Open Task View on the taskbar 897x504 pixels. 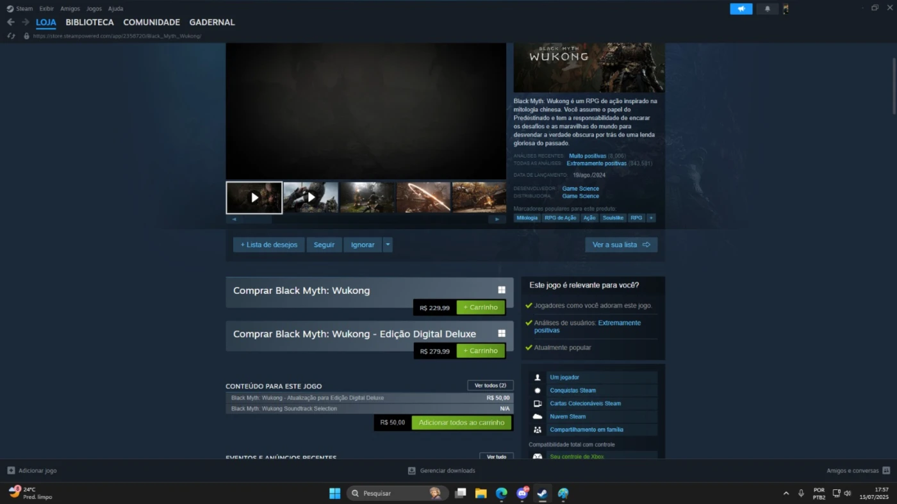pos(460,493)
